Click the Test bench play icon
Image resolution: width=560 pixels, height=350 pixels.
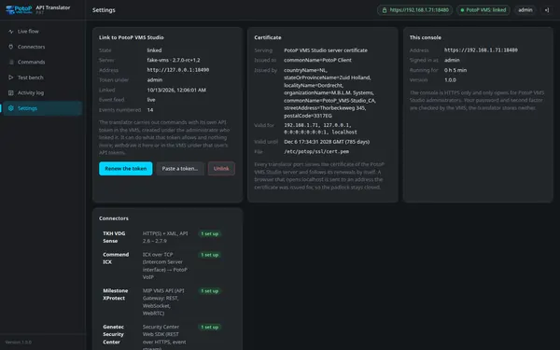10,77
